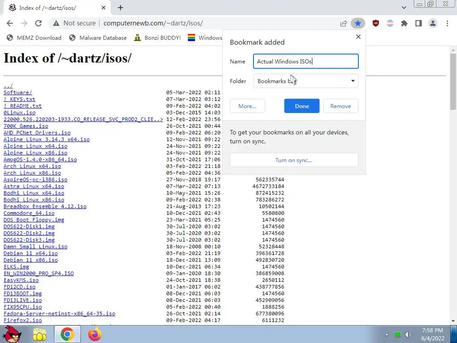Download Astra_Linux_x64.iso
The width and height of the screenshot is (457, 343).
(34, 186)
